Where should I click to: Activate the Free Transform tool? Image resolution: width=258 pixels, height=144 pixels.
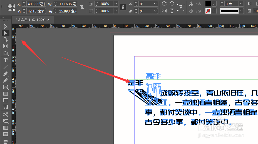(6, 121)
